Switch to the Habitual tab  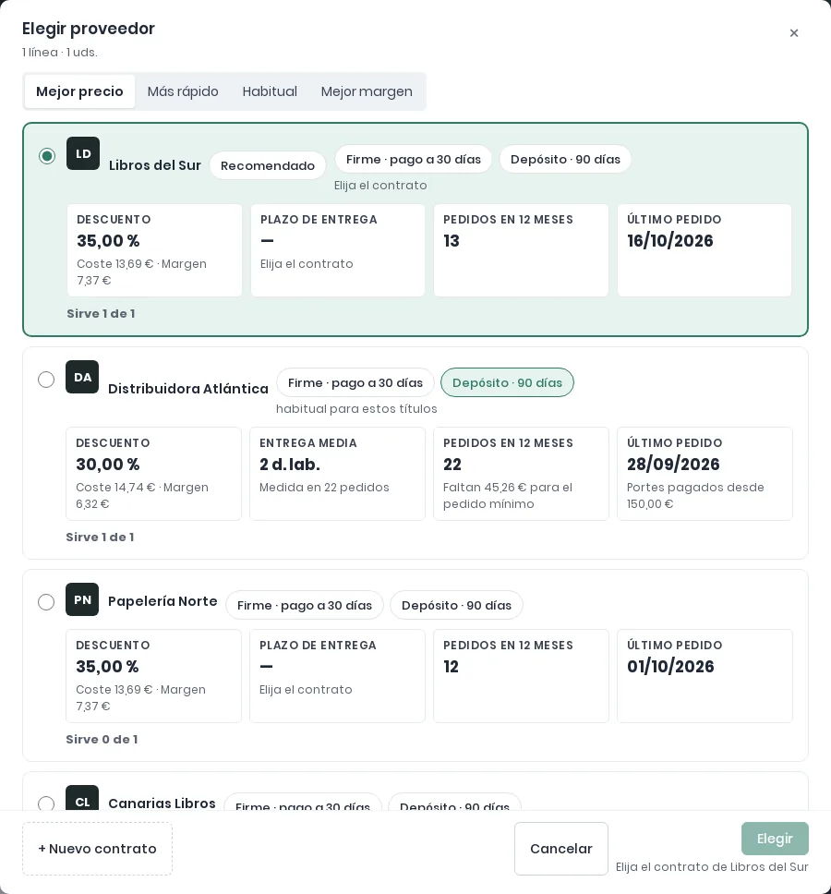pyautogui.click(x=270, y=91)
